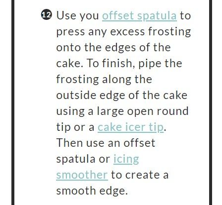
Task: Click the word "Use" starting the step
Action: (64, 15)
